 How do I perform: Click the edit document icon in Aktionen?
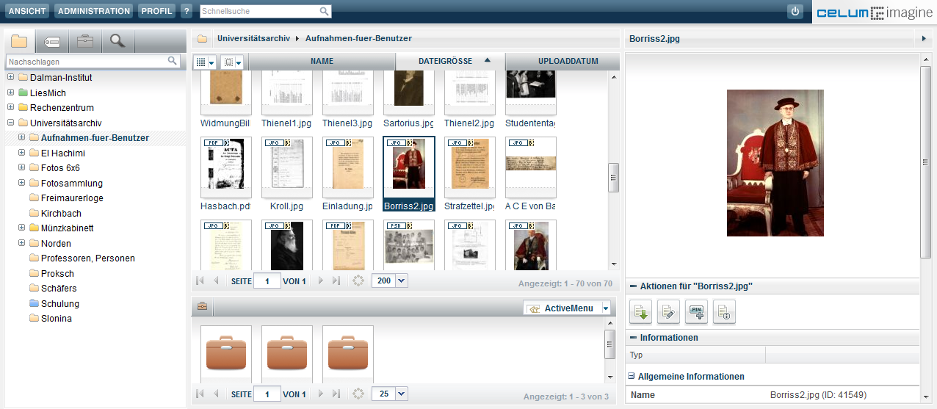668,312
